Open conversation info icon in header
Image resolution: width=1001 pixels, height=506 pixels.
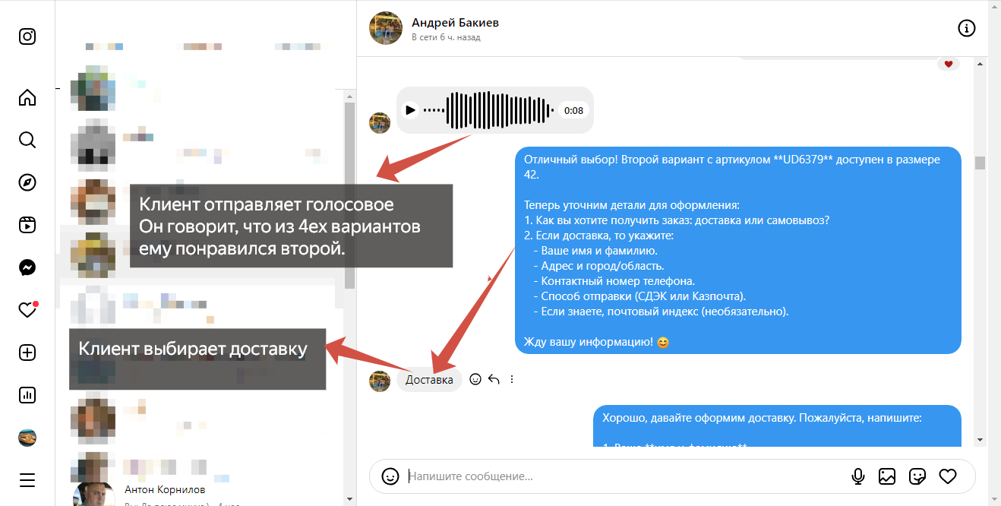[x=966, y=29]
